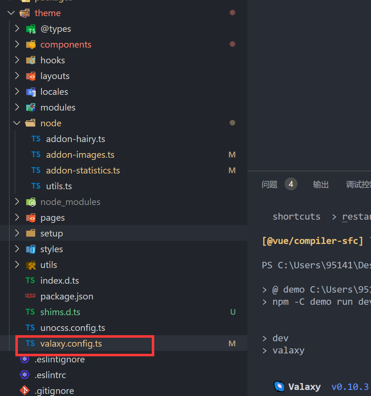The width and height of the screenshot is (371, 396).
Task: Click the JS icon on node_modules
Action: coord(30,202)
